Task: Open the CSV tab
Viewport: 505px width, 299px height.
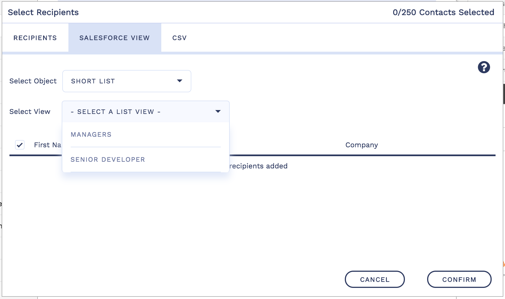Action: tap(179, 38)
